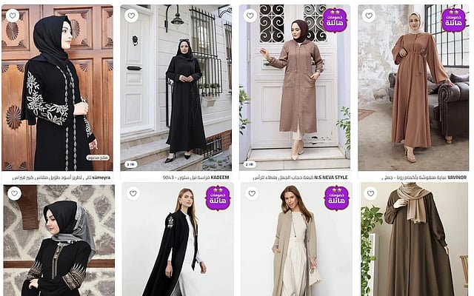The width and height of the screenshot is (474, 296).
Task: Heart the VAVİNOR brown abaya
Action: point(369,16)
